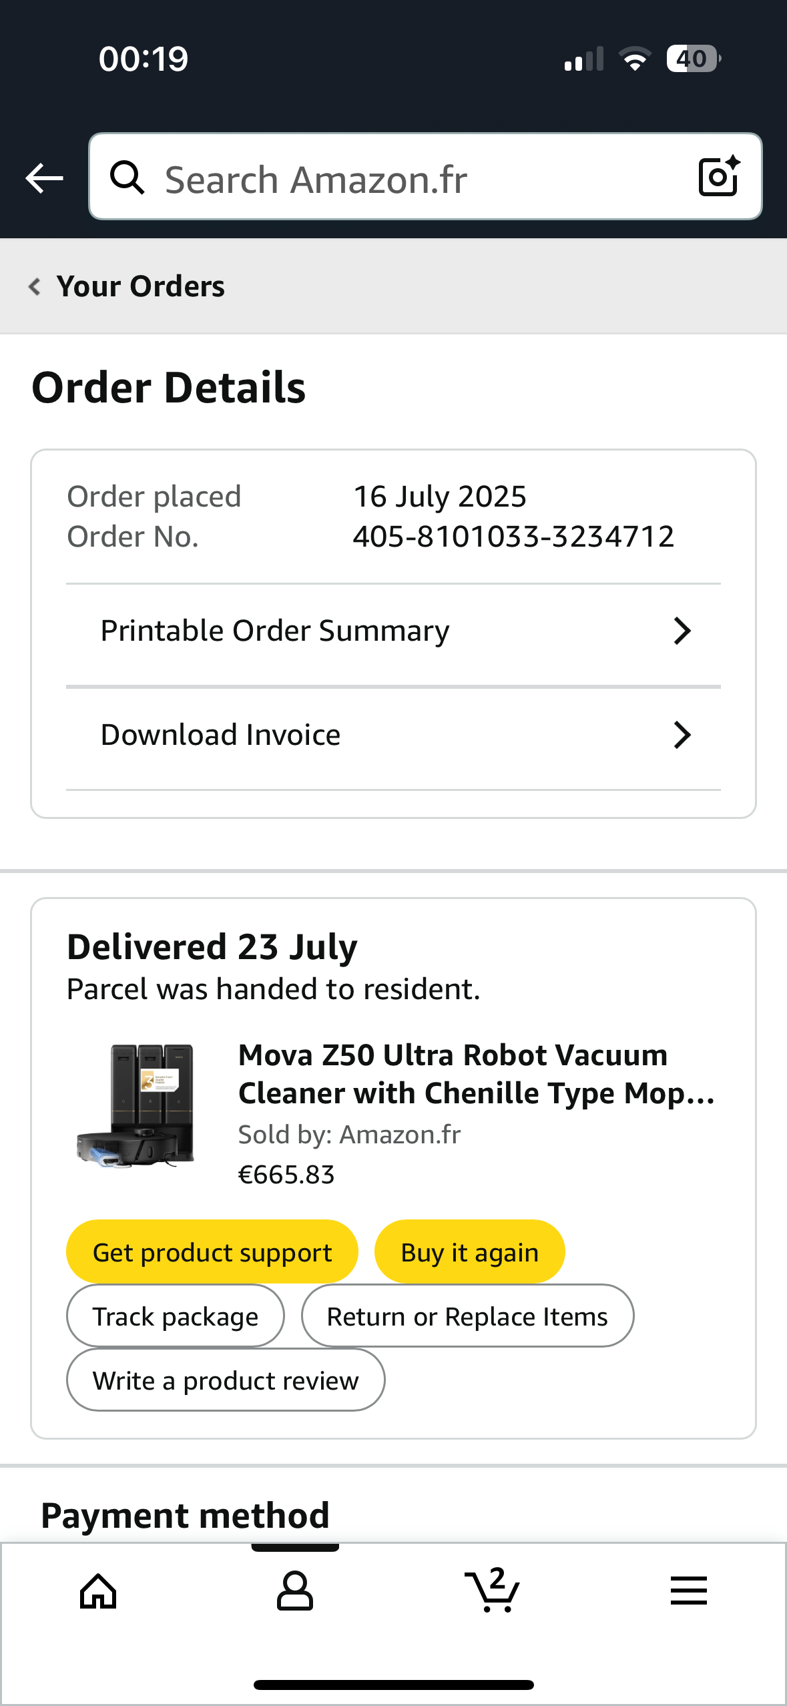The height and width of the screenshot is (1706, 787).
Task: Expand Printable Order Summary chevron
Action: 682,631
